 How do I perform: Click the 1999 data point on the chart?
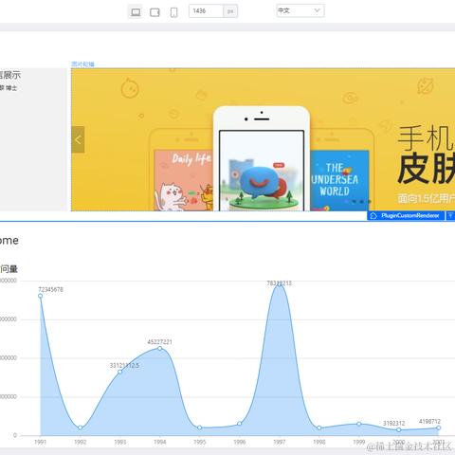(x=359, y=424)
